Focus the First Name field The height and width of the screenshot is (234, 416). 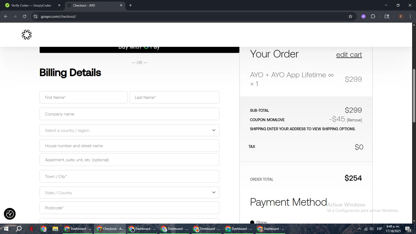(x=83, y=97)
